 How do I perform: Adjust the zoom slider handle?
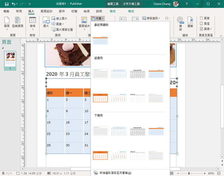(x=189, y=173)
